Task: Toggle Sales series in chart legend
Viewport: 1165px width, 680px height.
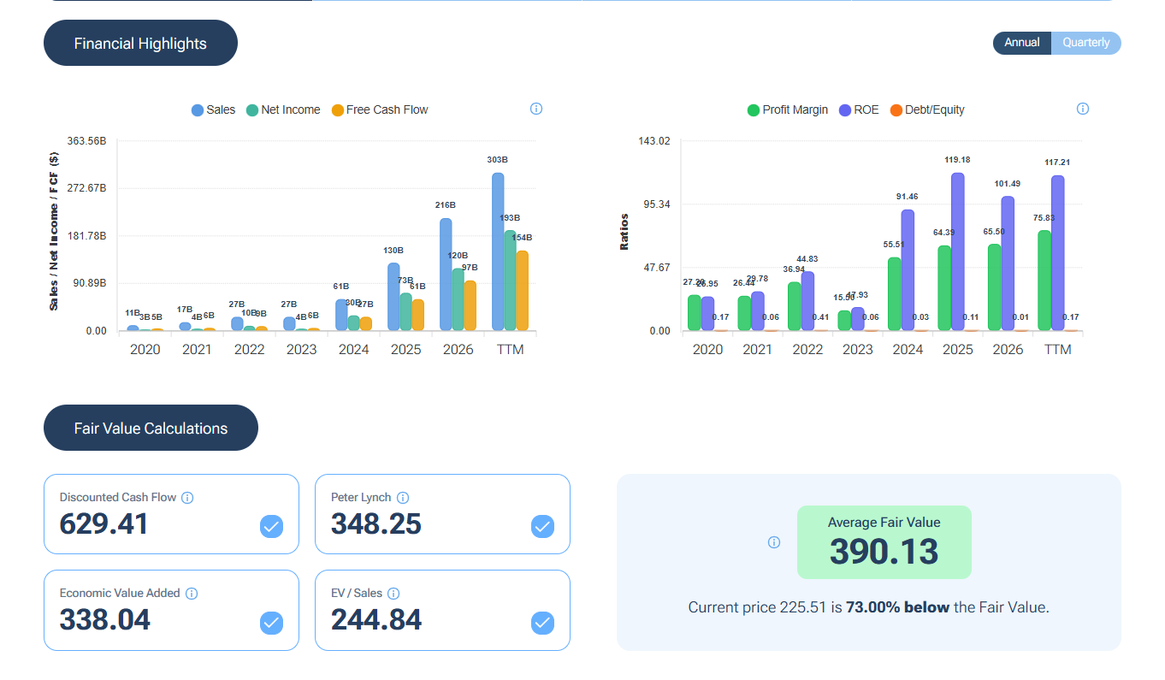Action: click(213, 109)
